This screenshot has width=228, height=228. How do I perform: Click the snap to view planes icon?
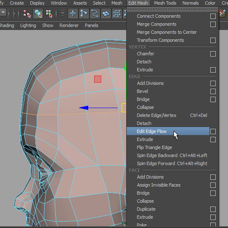tap(106, 14)
